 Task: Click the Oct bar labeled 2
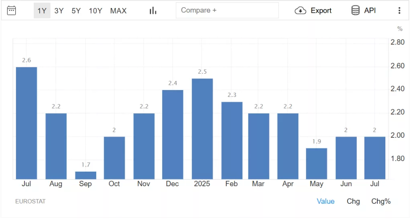[x=114, y=158]
